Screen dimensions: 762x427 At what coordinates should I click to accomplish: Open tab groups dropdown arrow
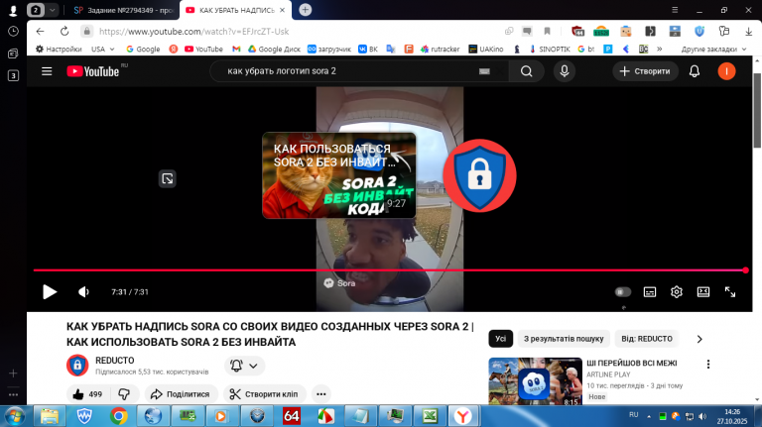[x=52, y=10]
